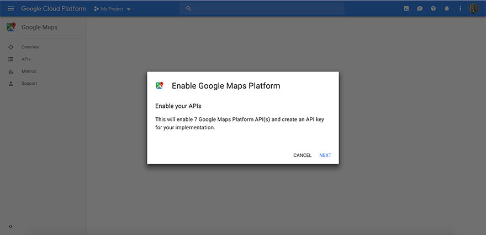Click the APIs list icon
Image resolution: width=486 pixels, height=235 pixels.
(x=11, y=59)
